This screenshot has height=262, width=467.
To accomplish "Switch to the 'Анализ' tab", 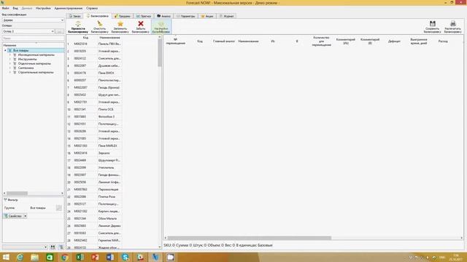I will [163, 16].
